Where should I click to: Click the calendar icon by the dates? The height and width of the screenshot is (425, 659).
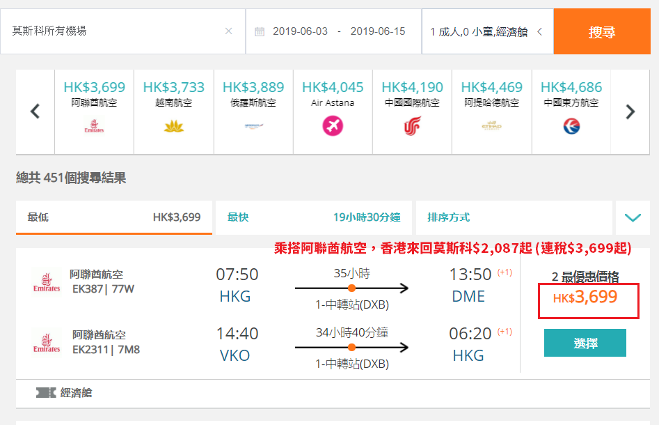pyautogui.click(x=260, y=31)
